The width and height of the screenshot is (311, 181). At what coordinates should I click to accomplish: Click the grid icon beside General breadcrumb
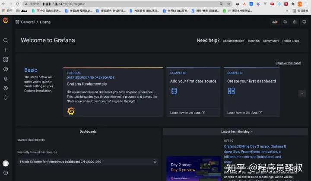(x=17, y=22)
